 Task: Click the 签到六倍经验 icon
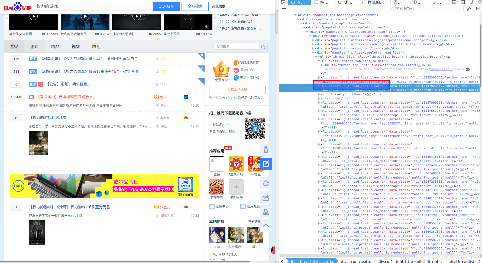click(236, 78)
